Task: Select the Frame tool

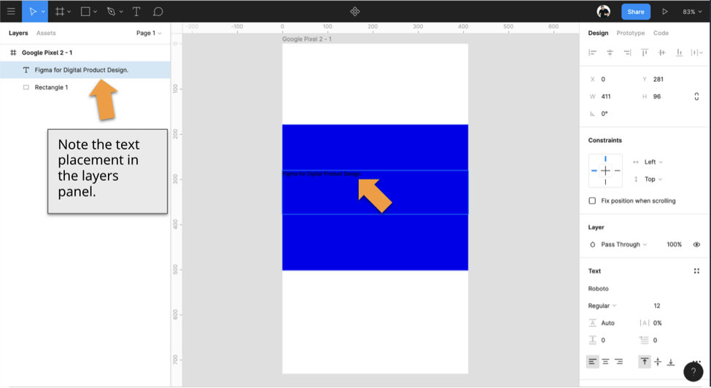Action: point(60,12)
